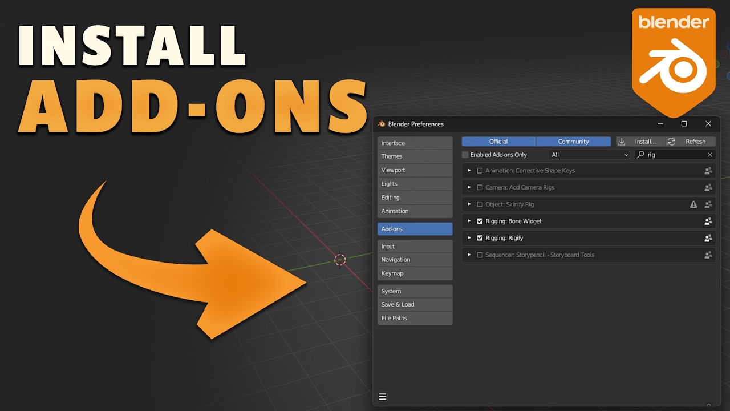Image resolution: width=730 pixels, height=411 pixels.
Task: Click the community icon on Skinify Rig row
Action: tap(708, 204)
